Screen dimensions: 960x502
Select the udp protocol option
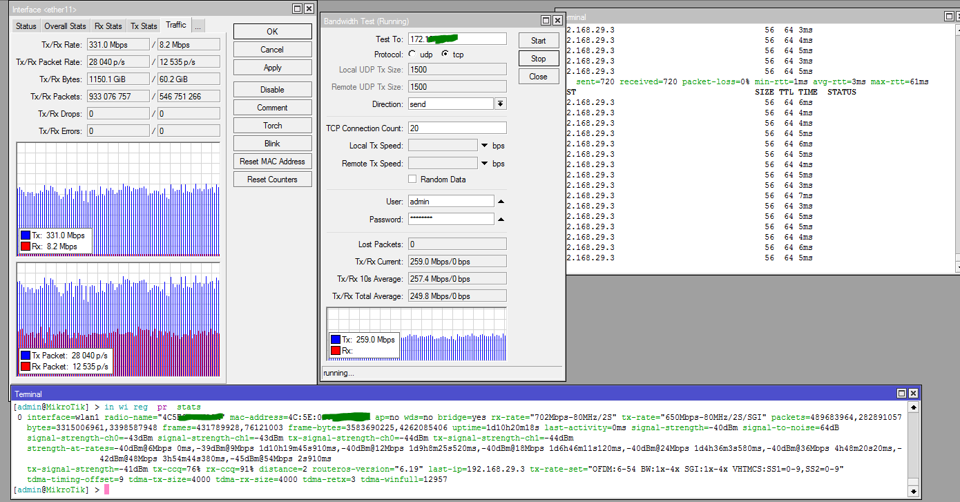[x=412, y=55]
